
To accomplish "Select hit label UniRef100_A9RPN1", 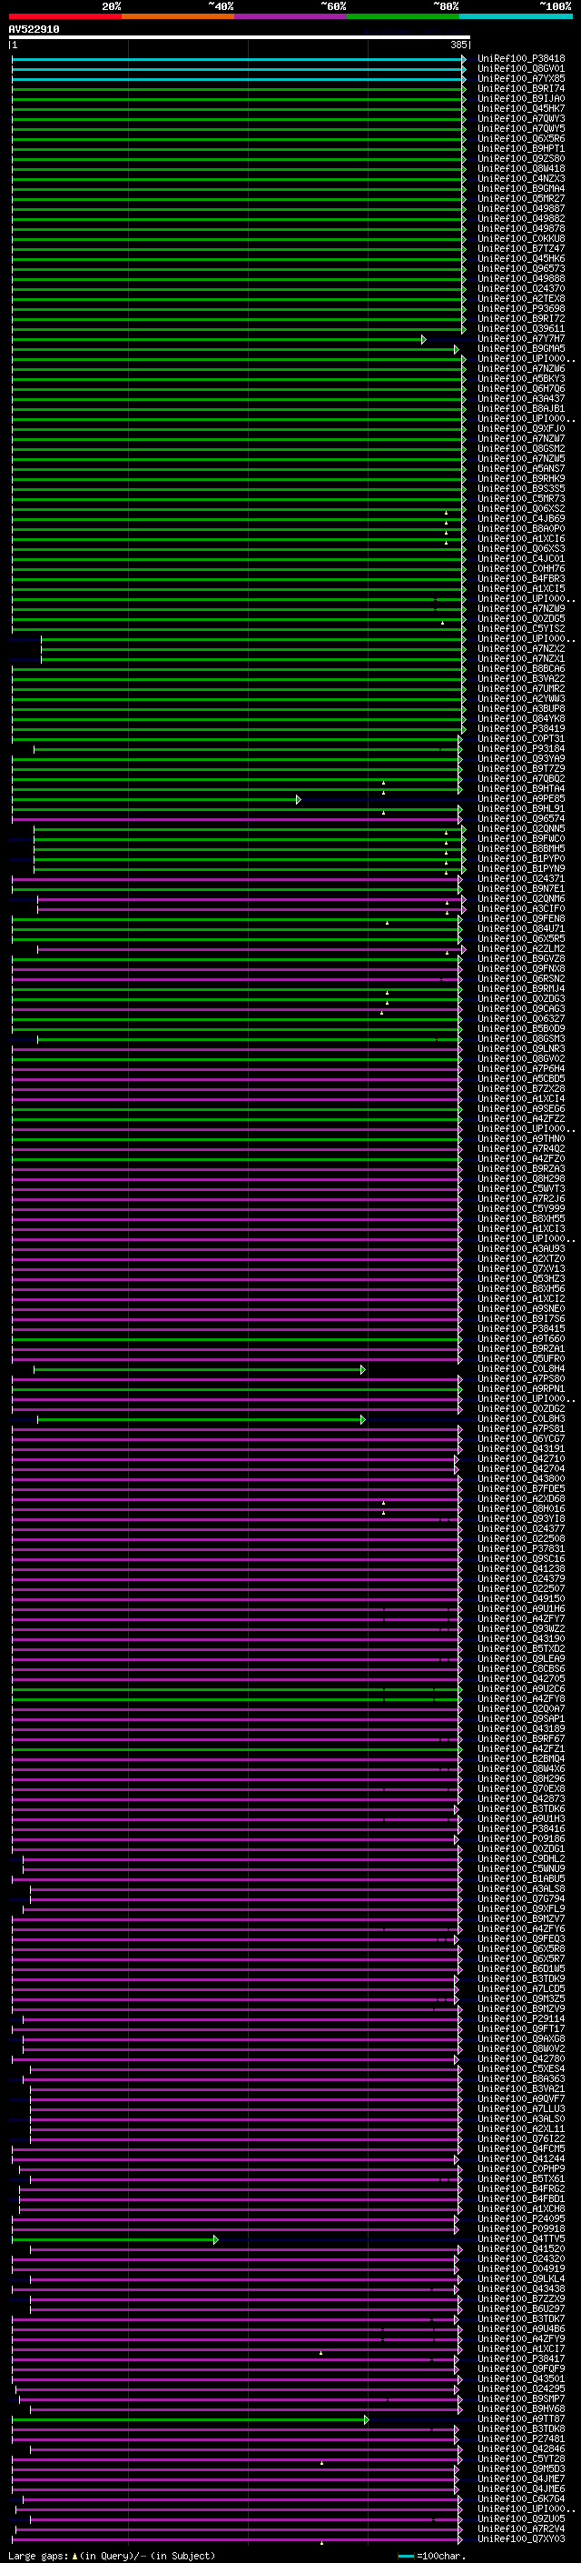I will point(521,1389).
